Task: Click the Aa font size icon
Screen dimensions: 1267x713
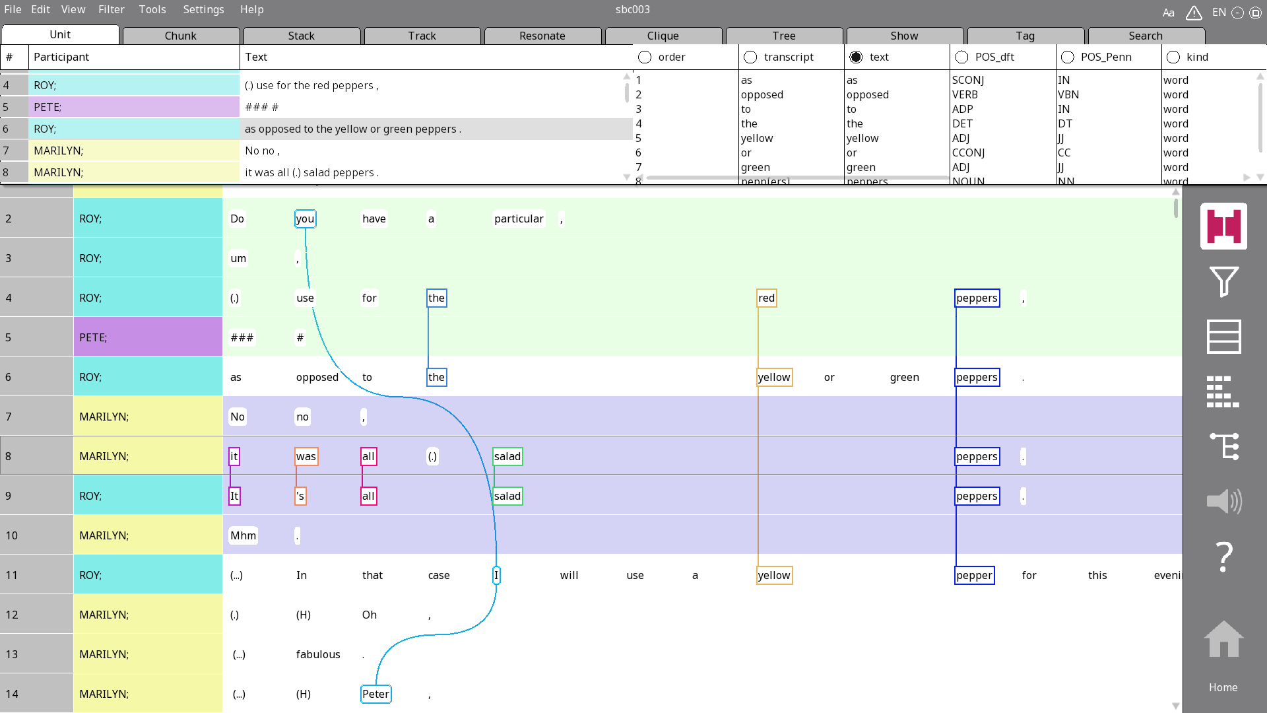Action: 1168,13
